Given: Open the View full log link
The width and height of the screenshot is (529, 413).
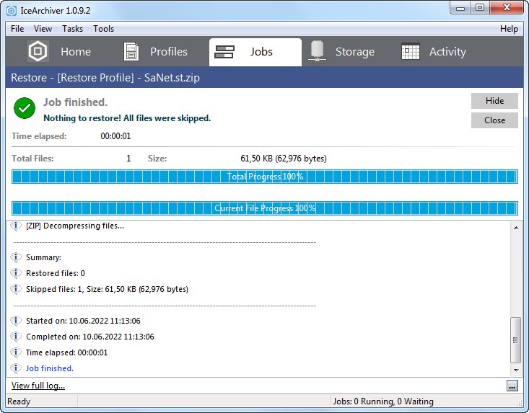Looking at the screenshot, I should [38, 386].
